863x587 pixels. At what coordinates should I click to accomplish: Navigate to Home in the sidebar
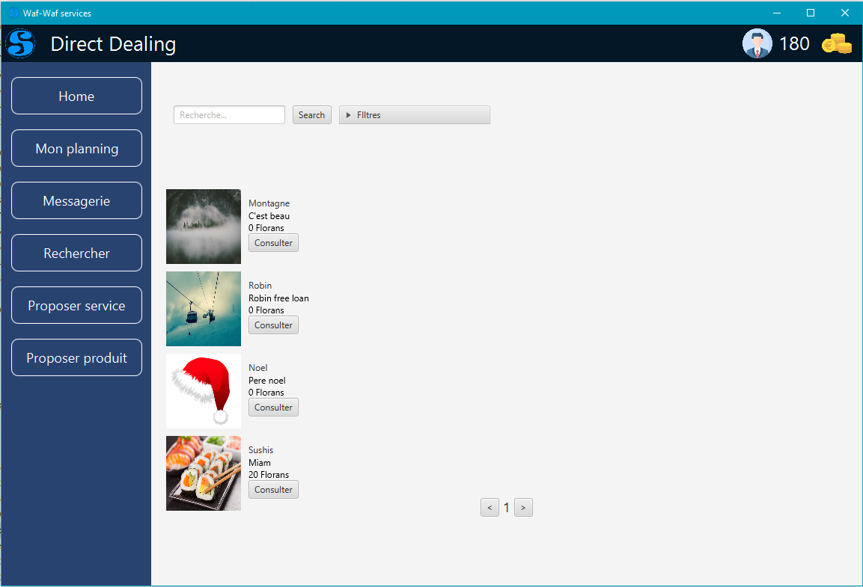click(76, 96)
